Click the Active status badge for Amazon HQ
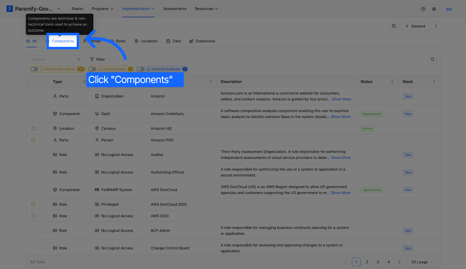Viewport: 466px width, 269px height. [x=367, y=129]
